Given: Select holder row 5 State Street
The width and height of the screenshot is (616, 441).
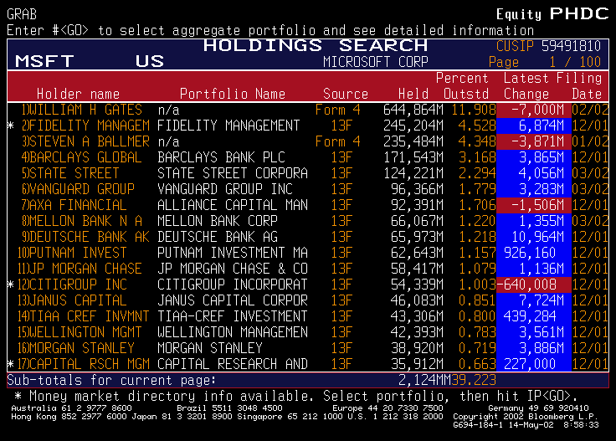Looking at the screenshot, I should (308, 173).
